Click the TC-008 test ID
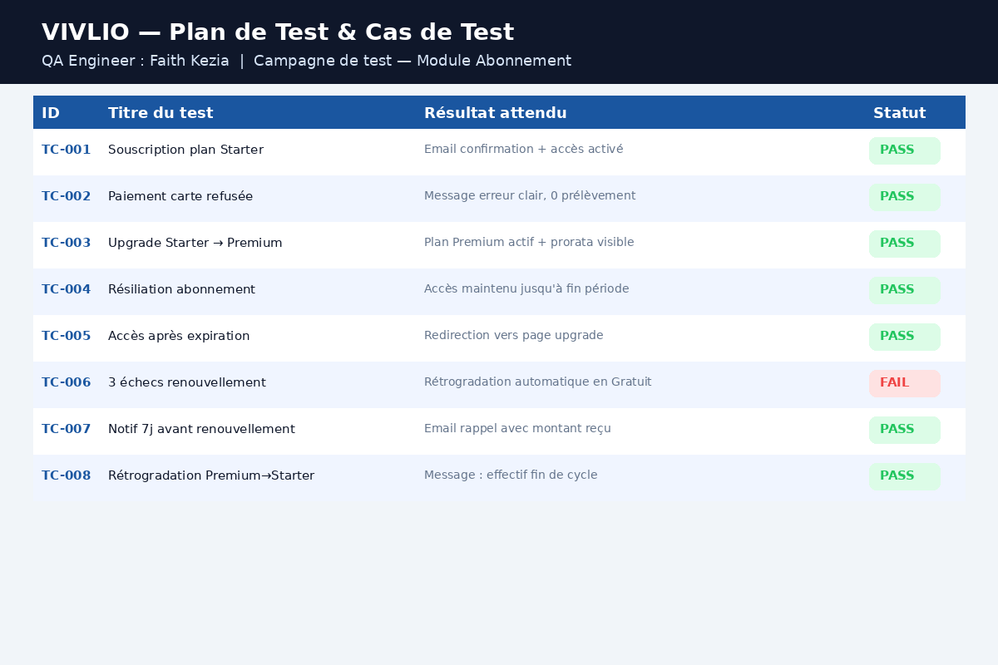The width and height of the screenshot is (998, 665). coord(66,475)
